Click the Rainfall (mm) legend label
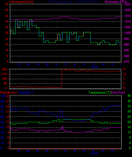Screen dimensions: 132x157 (8, 93)
